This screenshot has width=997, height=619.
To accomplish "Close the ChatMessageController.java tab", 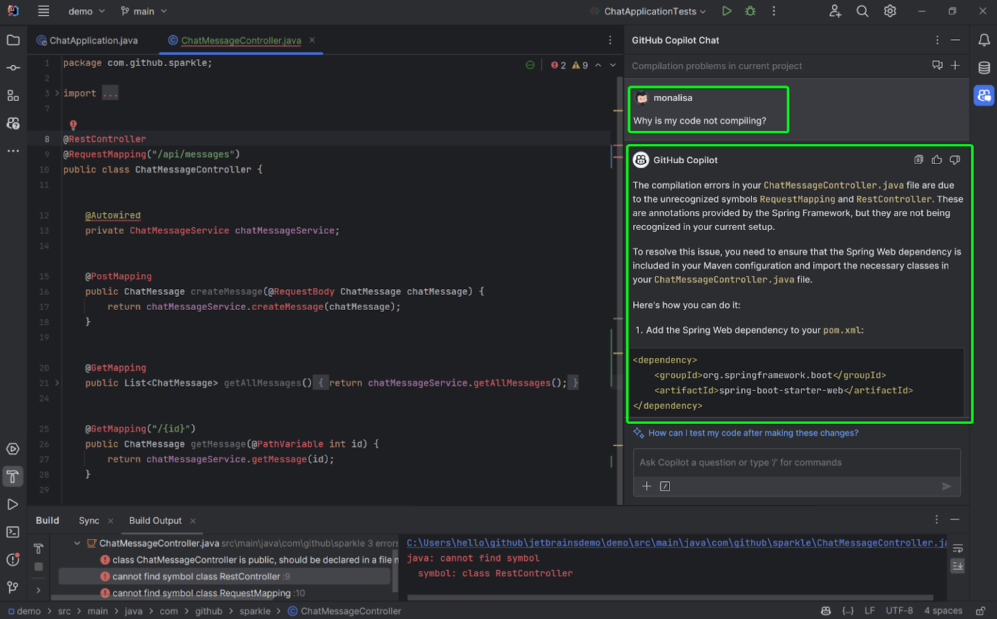I will (x=312, y=40).
